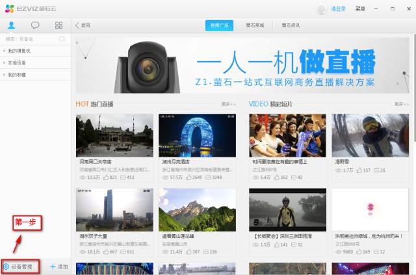Expand the 我的摄像机 tree node
Viewport: 416px width, 275px height.
click(4, 51)
